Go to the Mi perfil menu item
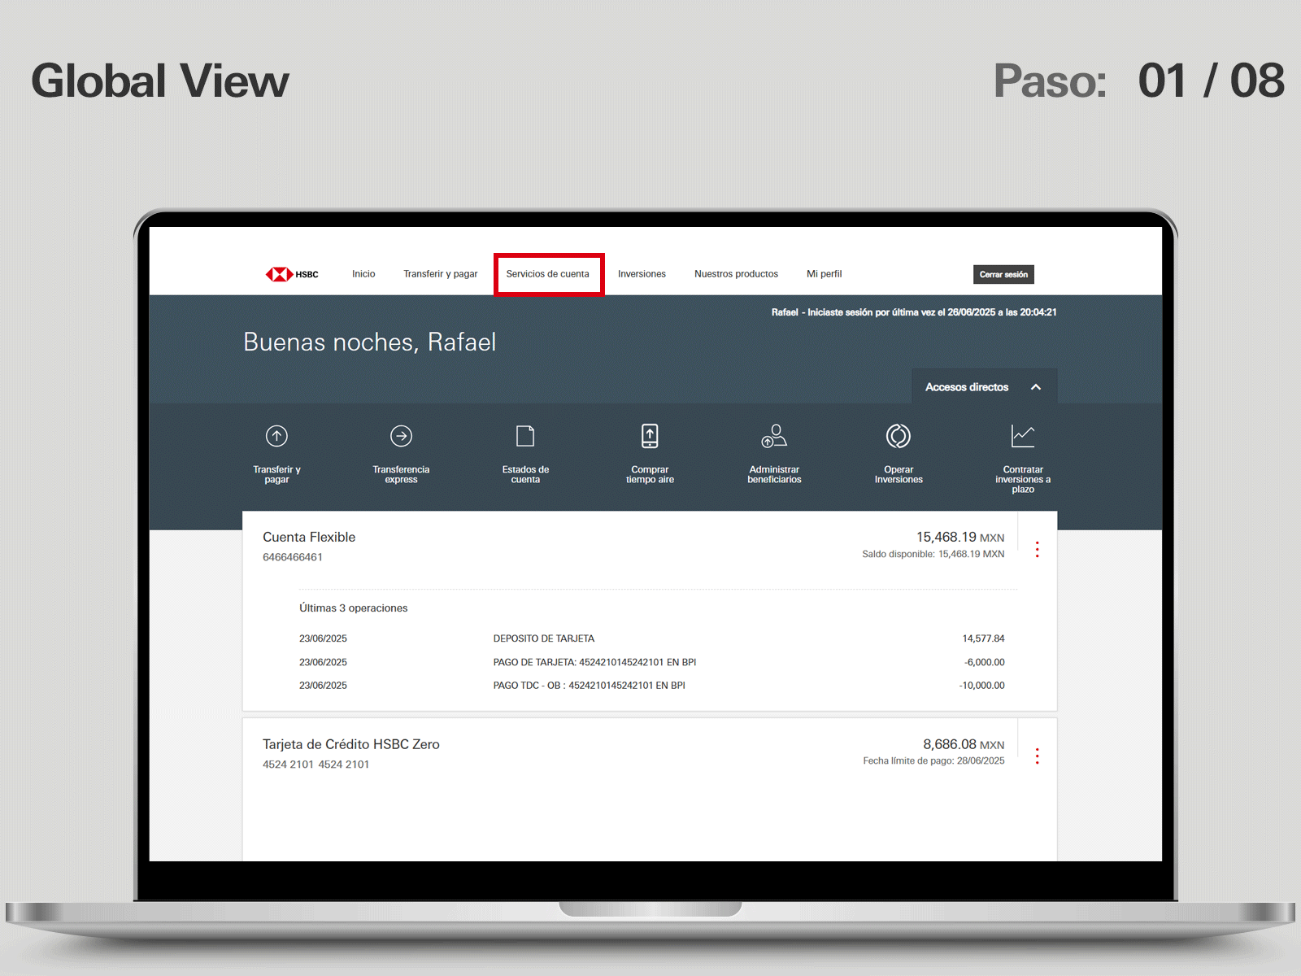 (824, 274)
